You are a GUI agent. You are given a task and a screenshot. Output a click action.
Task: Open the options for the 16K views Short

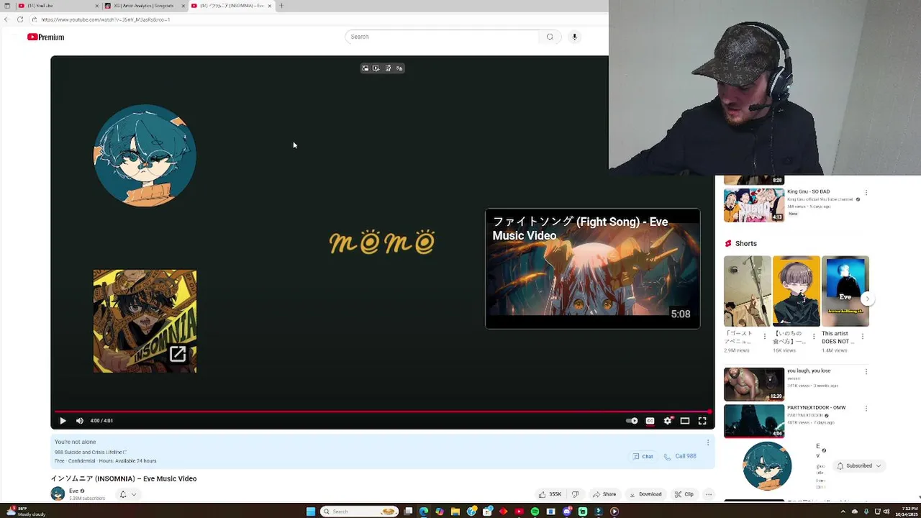[x=814, y=336]
